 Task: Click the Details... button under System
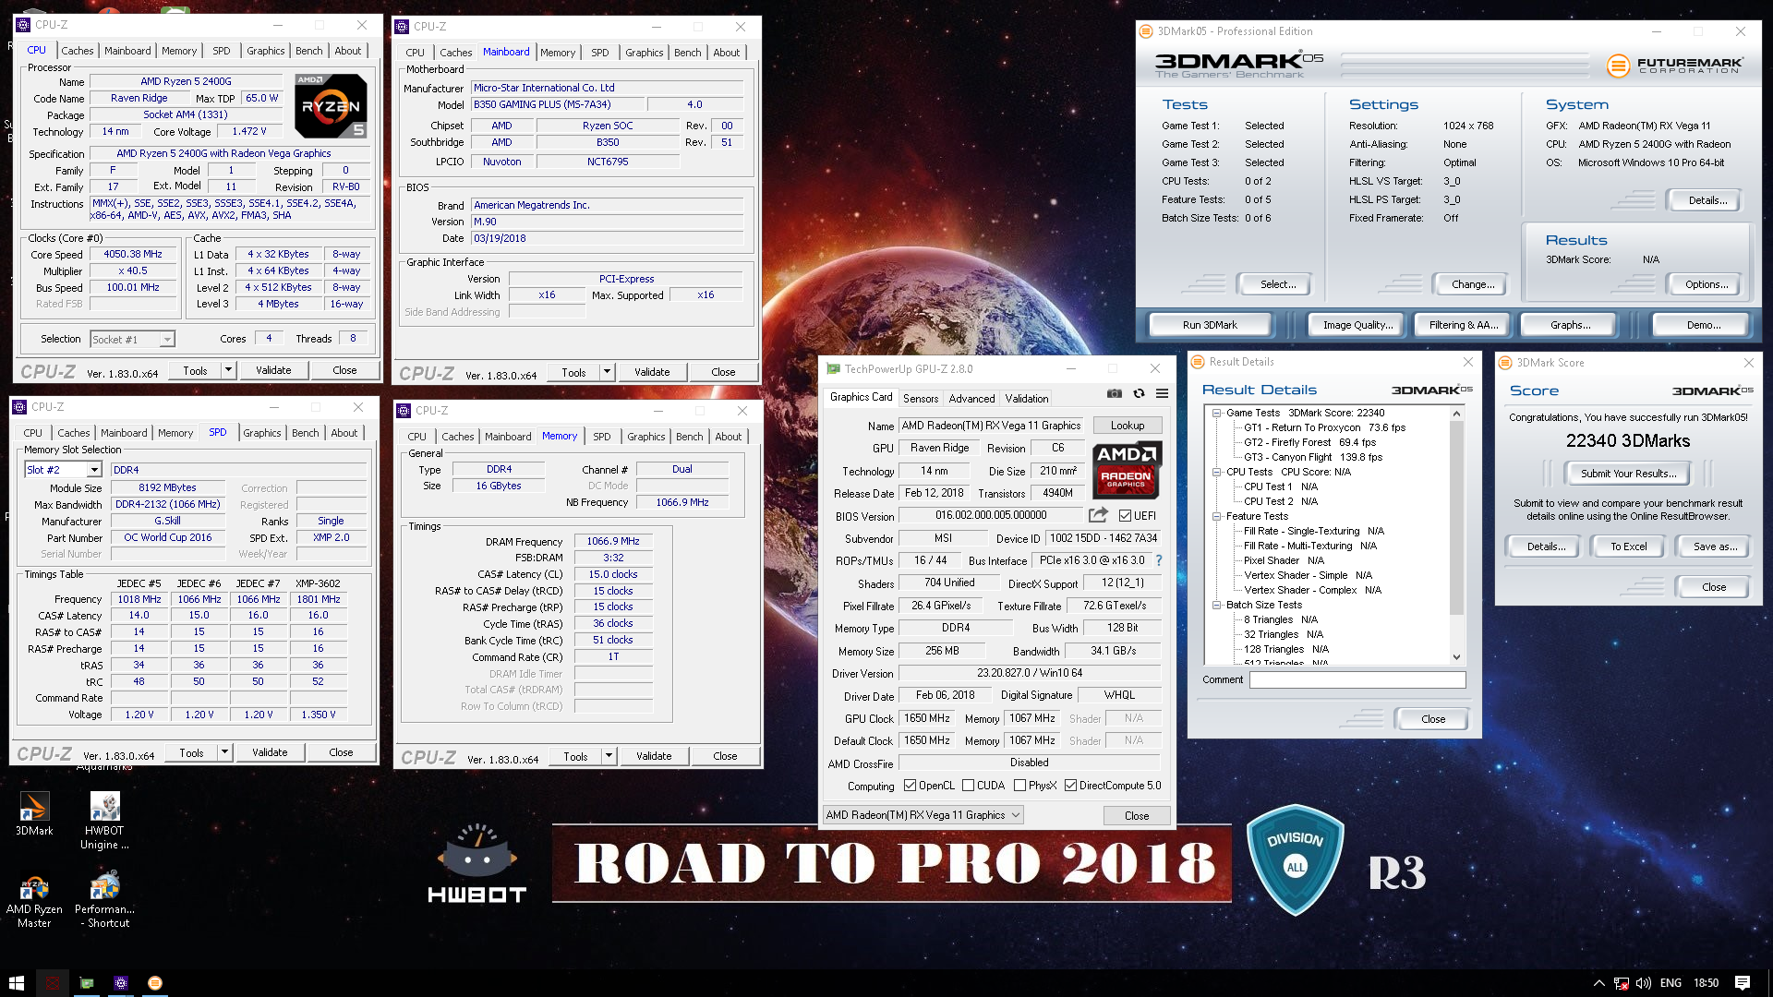tap(1707, 200)
